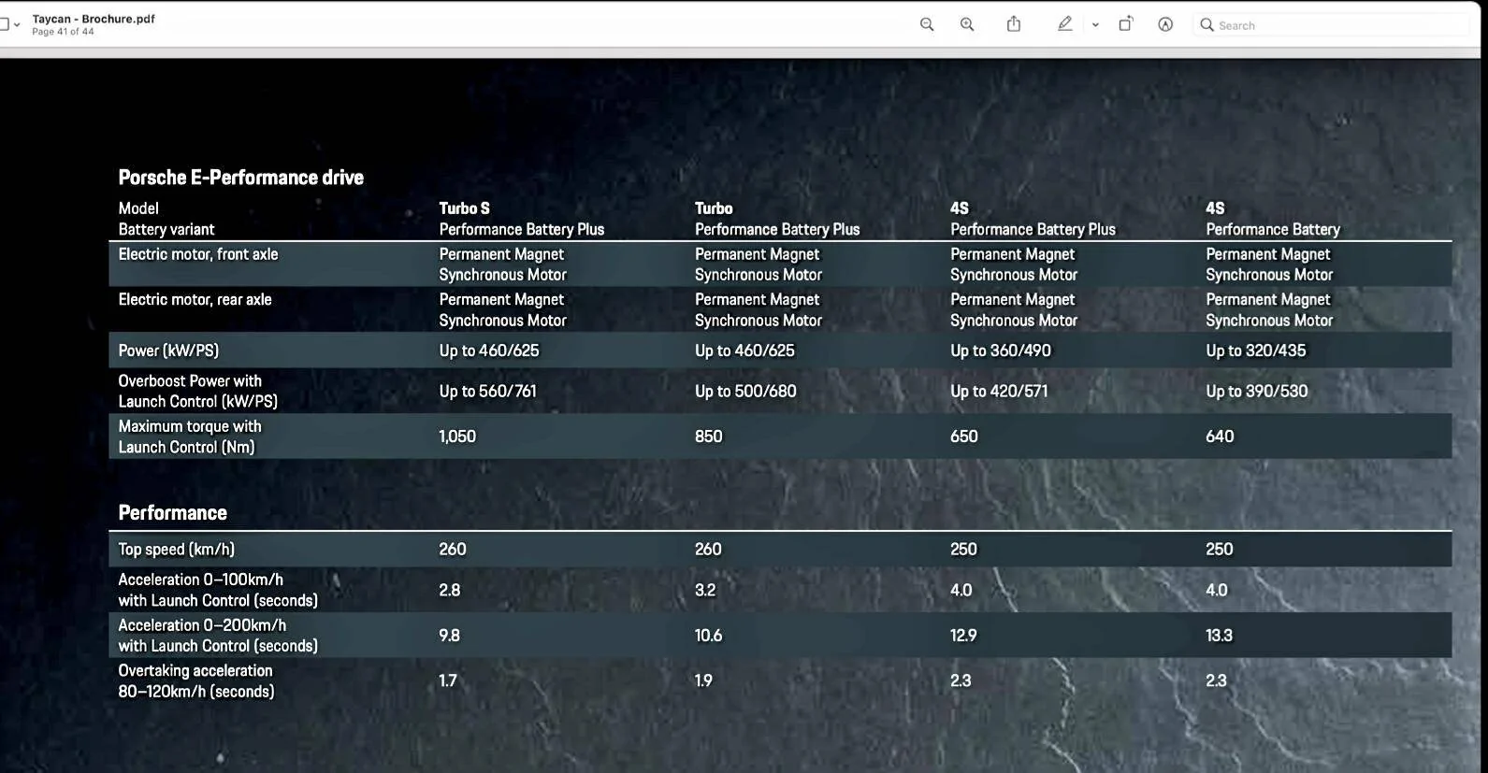Click the Model row label
This screenshot has height=773, width=1488.
pos(138,208)
